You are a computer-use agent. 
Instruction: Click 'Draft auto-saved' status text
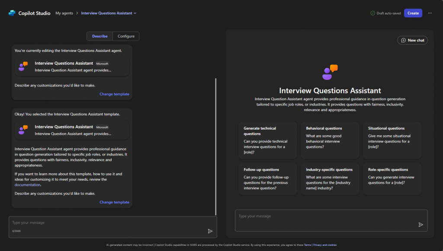tap(388, 13)
